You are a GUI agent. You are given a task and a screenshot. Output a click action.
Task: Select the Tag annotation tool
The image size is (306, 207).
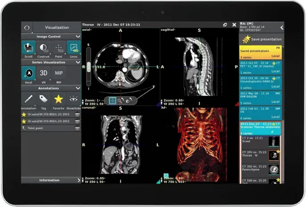43,99
